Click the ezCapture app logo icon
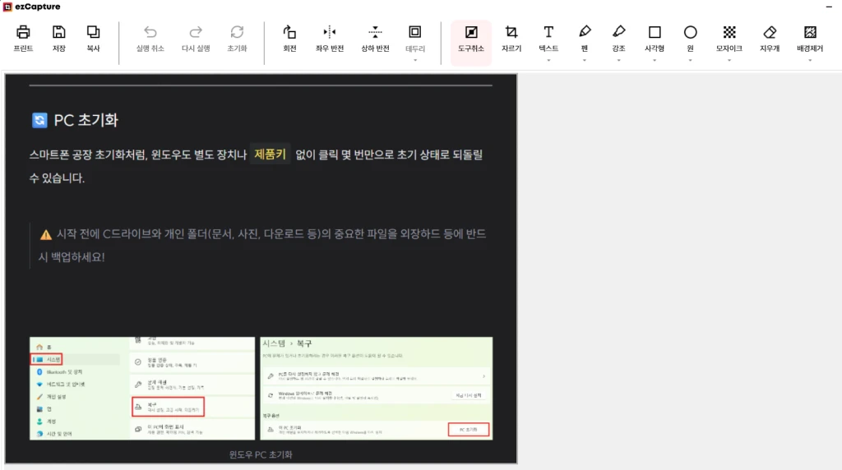This screenshot has height=470, width=842. 7,7
